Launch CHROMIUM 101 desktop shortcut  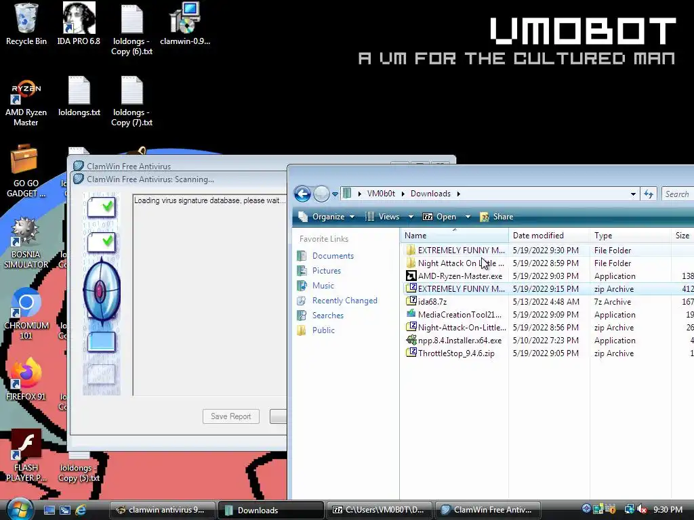click(26, 314)
